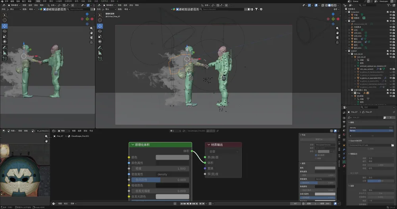Collapse the 栅格 panel in properties
397x209 pixels.
click(349, 122)
